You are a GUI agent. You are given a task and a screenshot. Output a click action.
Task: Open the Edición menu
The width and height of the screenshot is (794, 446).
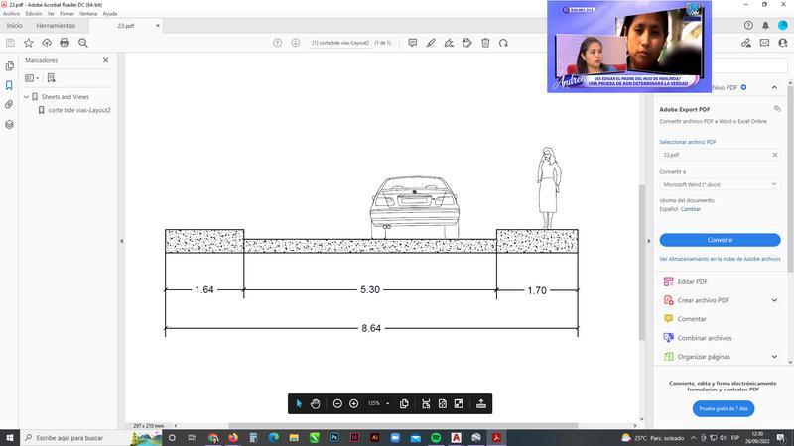(34, 14)
